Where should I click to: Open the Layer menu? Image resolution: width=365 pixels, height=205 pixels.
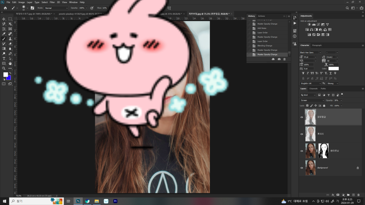[x=30, y=2]
